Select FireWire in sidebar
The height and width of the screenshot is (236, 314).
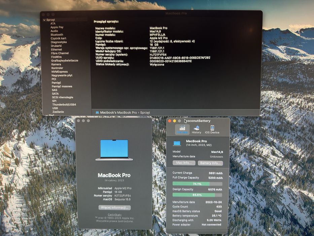(57, 57)
